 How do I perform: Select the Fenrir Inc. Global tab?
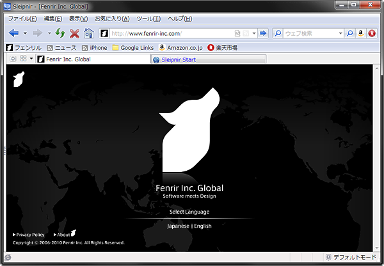tap(93, 59)
